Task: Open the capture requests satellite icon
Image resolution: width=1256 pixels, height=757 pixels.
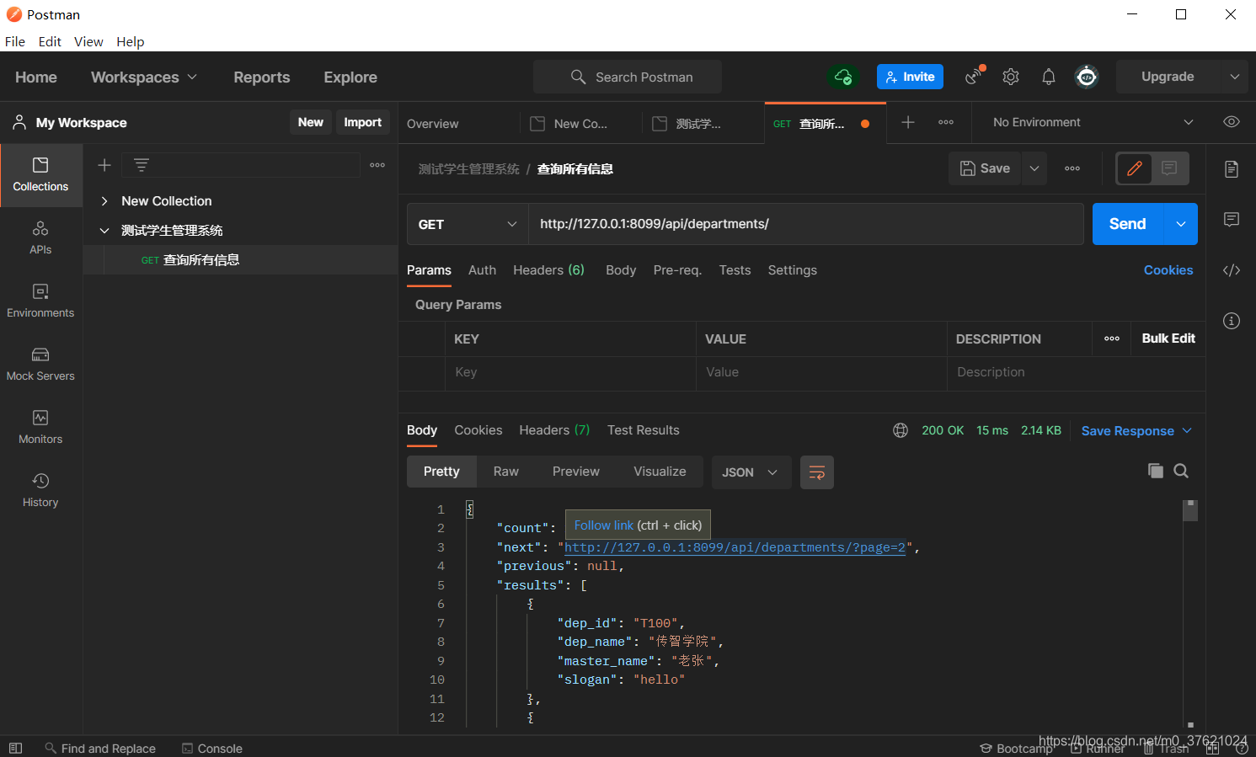Action: (x=974, y=76)
